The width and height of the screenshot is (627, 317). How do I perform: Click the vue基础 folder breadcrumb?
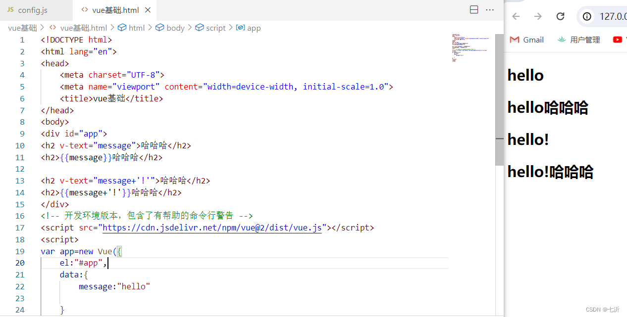point(22,28)
